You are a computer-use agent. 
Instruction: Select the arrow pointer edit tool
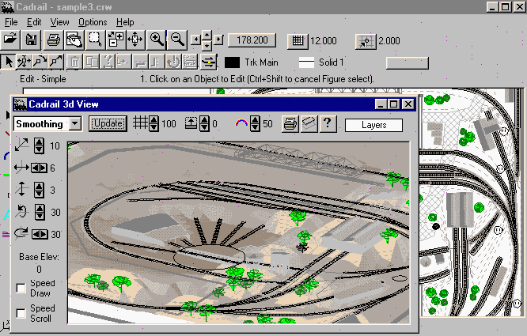point(8,62)
